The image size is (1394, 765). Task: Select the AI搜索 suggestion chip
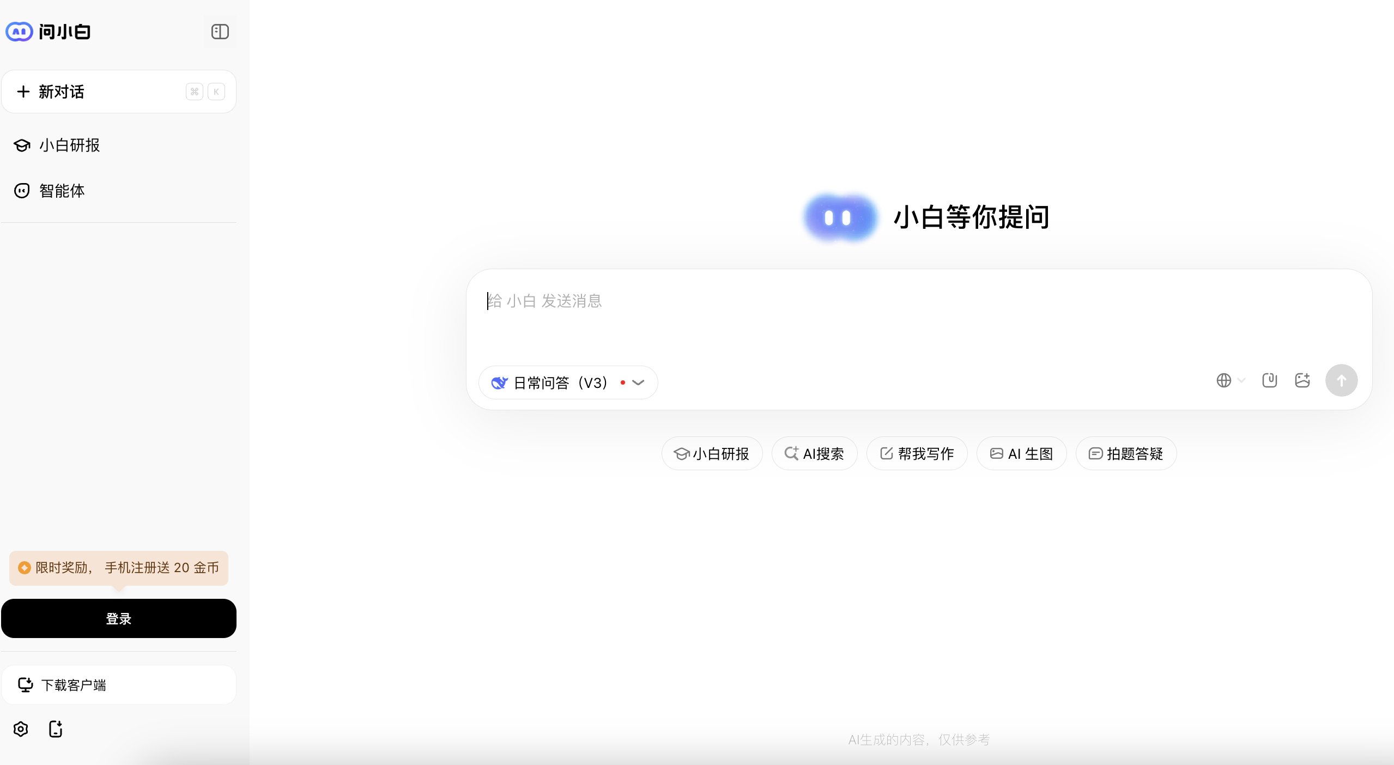point(814,453)
